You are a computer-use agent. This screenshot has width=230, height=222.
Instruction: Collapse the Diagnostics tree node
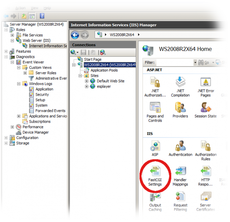click(x=6, y=57)
